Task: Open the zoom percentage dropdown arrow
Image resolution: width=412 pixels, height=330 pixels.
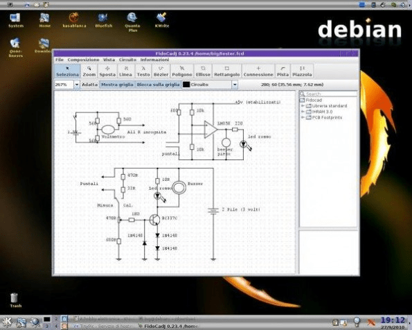Action: [77, 85]
